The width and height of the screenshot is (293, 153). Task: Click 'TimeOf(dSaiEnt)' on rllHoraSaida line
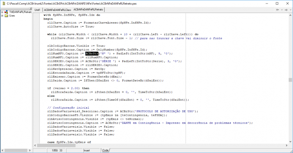click(x=120, y=100)
